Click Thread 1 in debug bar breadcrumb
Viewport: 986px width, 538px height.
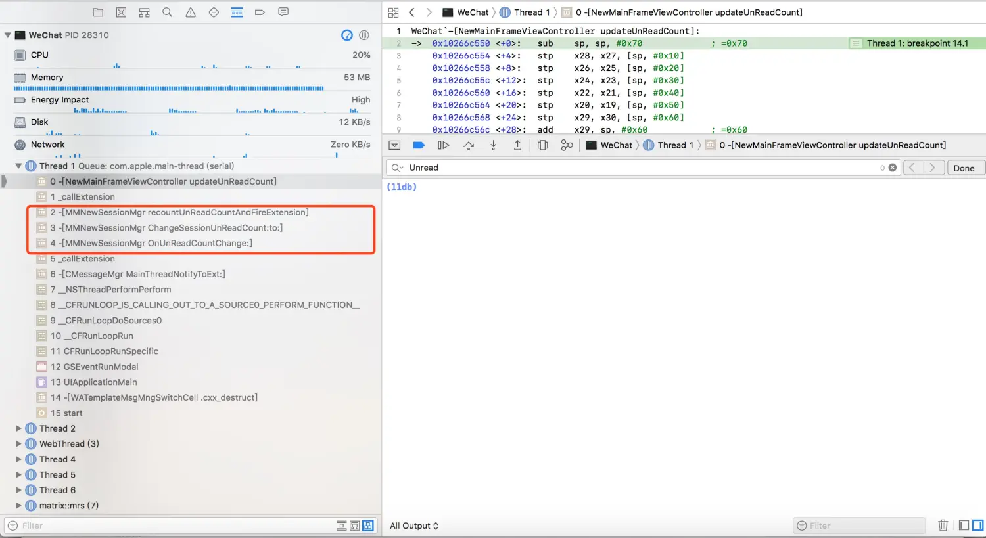tap(668, 145)
